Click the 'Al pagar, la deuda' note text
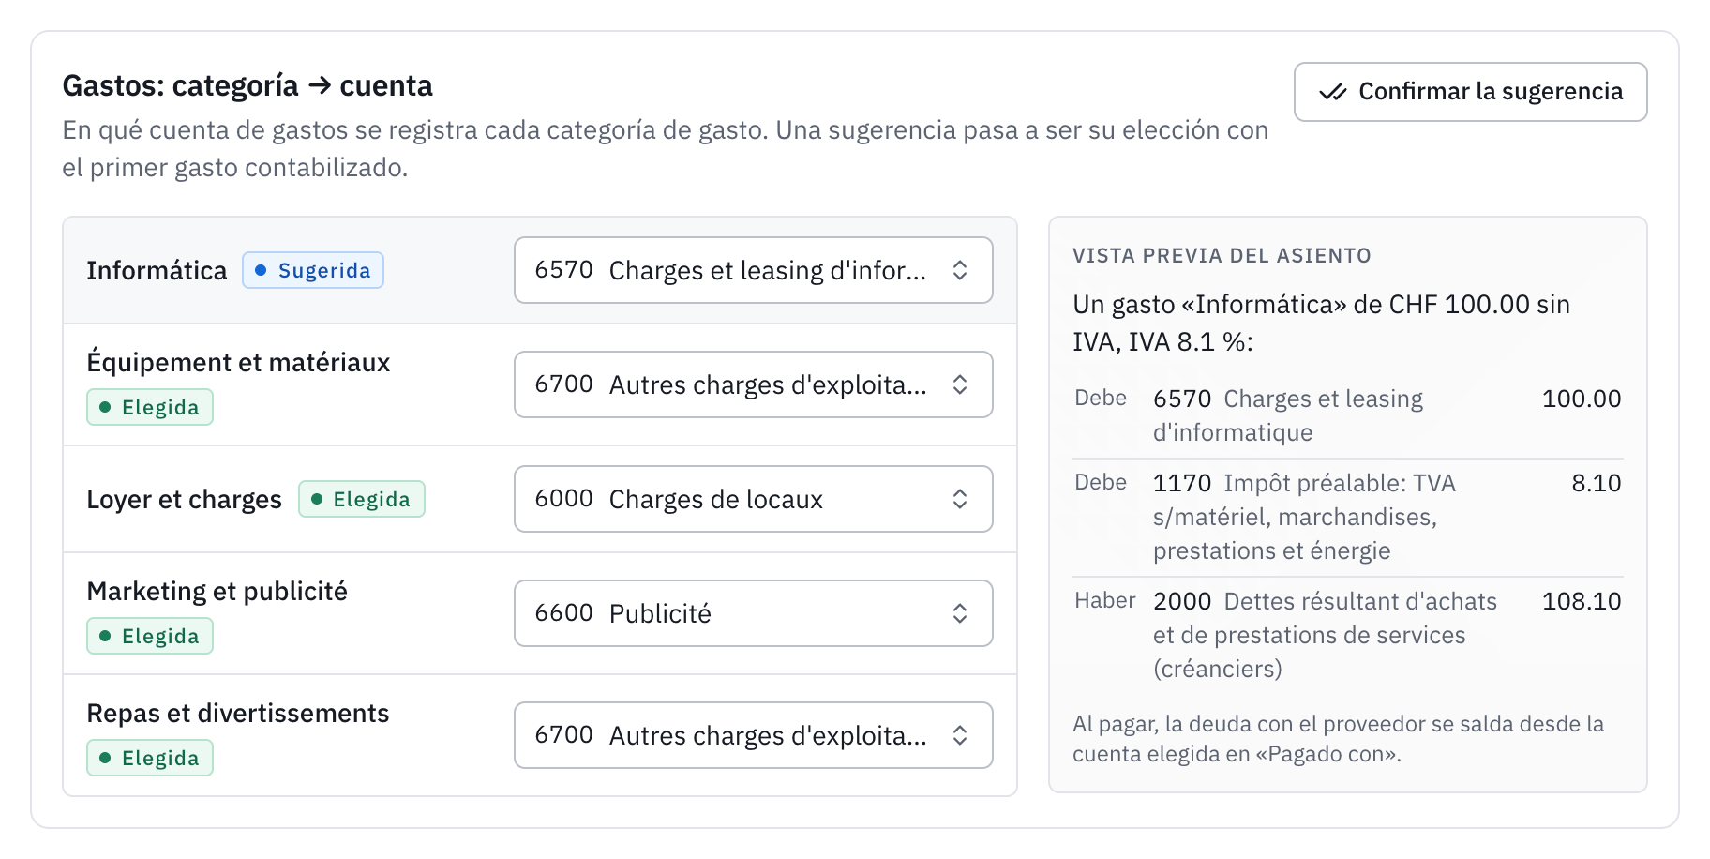 (x=1338, y=739)
